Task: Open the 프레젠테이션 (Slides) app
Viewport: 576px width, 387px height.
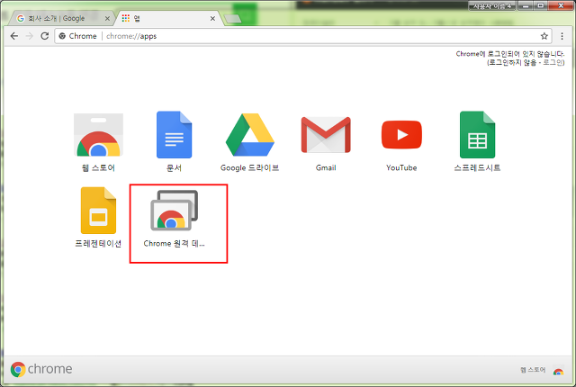Action: point(98,211)
